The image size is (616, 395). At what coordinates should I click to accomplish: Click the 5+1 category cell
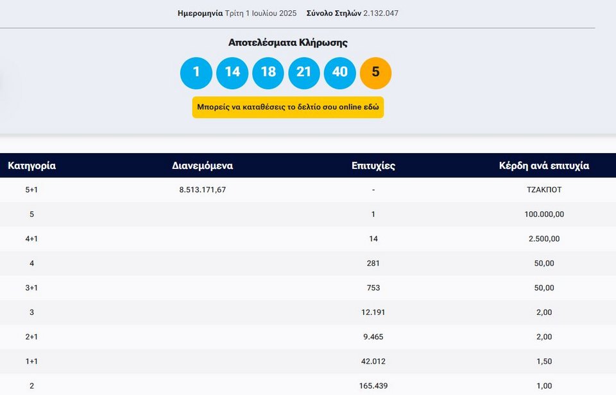pos(32,189)
